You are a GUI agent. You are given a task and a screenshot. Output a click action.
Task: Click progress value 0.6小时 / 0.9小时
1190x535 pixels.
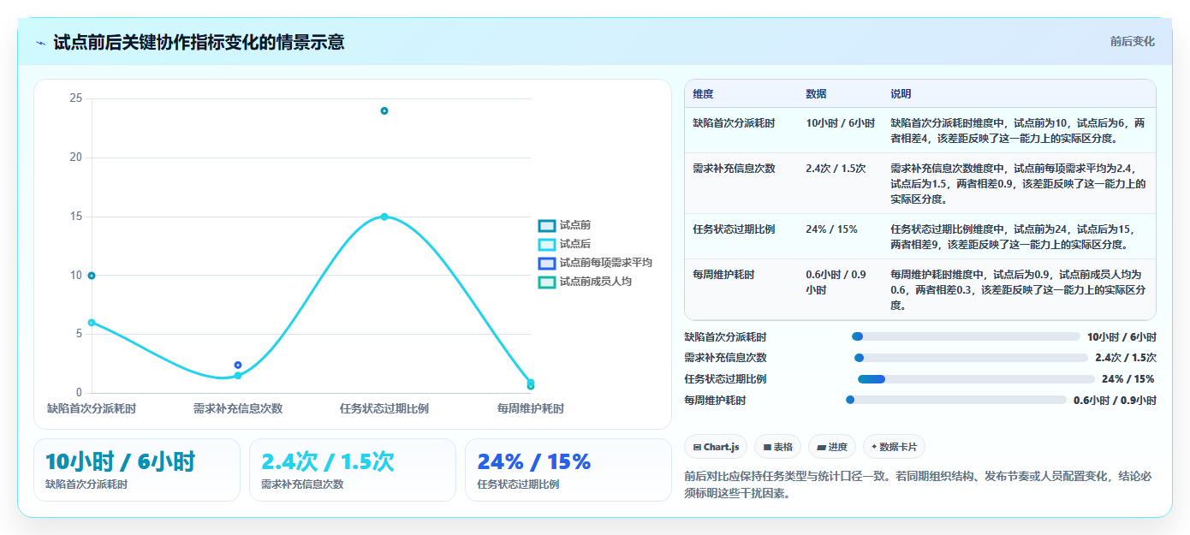(1115, 401)
